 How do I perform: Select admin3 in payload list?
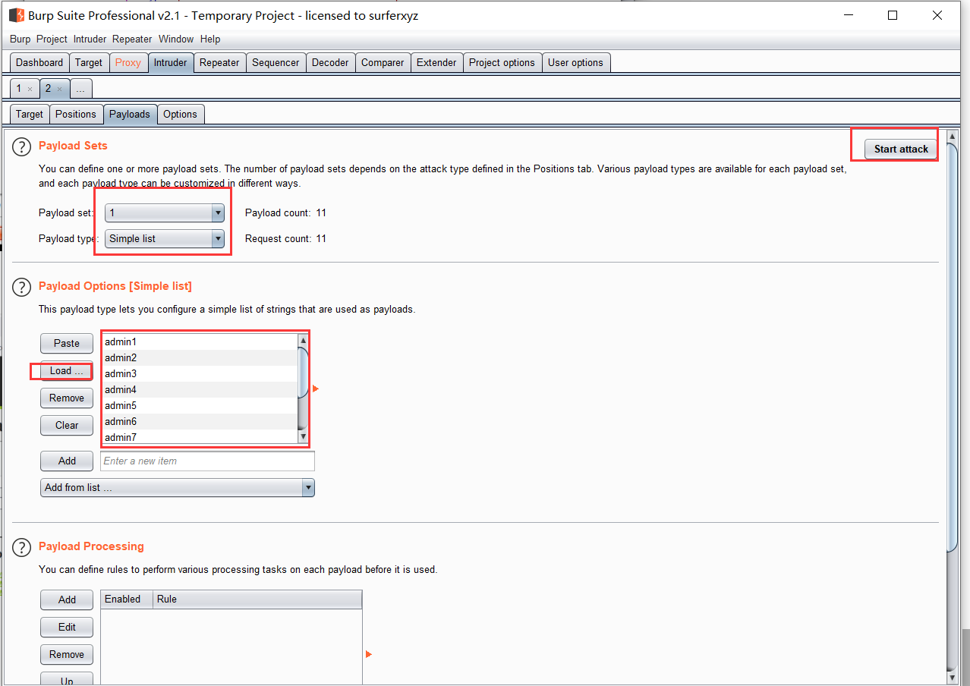[x=200, y=374]
